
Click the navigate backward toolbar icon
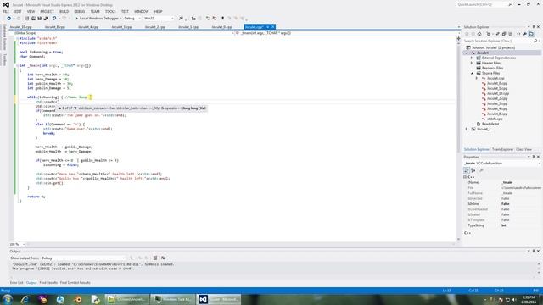[x=9, y=19]
